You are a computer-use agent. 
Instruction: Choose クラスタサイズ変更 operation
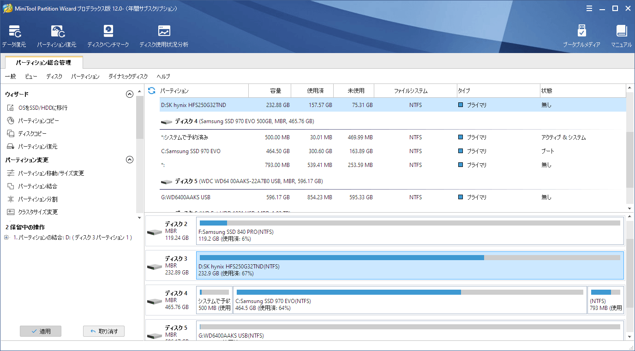[x=32, y=212]
